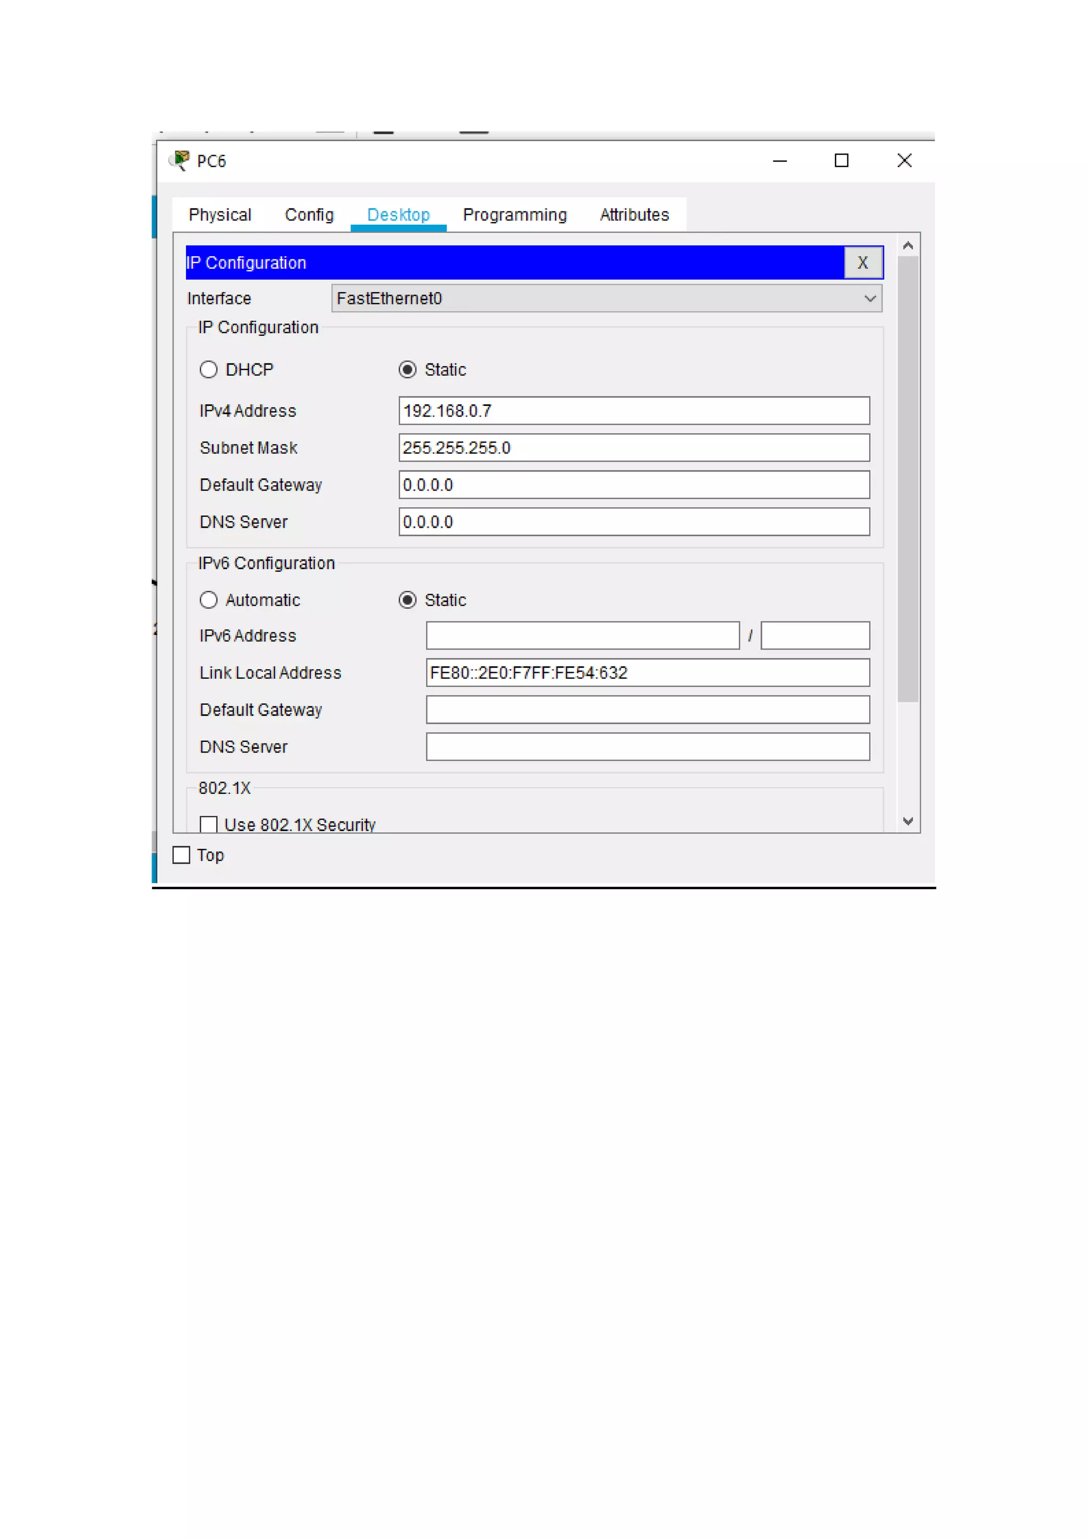Switch to the Physical tab
This screenshot has height=1539, width=1088.
tap(220, 215)
